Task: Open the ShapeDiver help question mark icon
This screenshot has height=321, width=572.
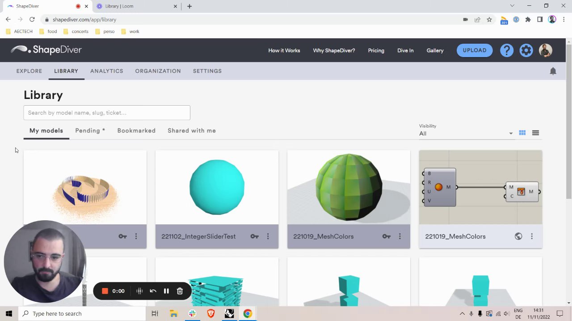Action: pyautogui.click(x=507, y=50)
